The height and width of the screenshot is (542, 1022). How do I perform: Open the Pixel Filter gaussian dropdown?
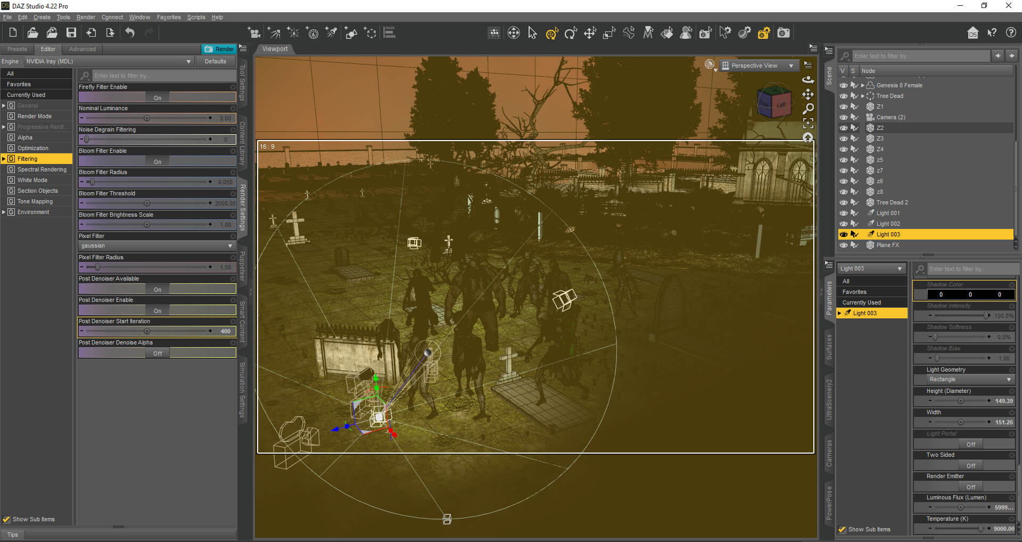click(157, 245)
